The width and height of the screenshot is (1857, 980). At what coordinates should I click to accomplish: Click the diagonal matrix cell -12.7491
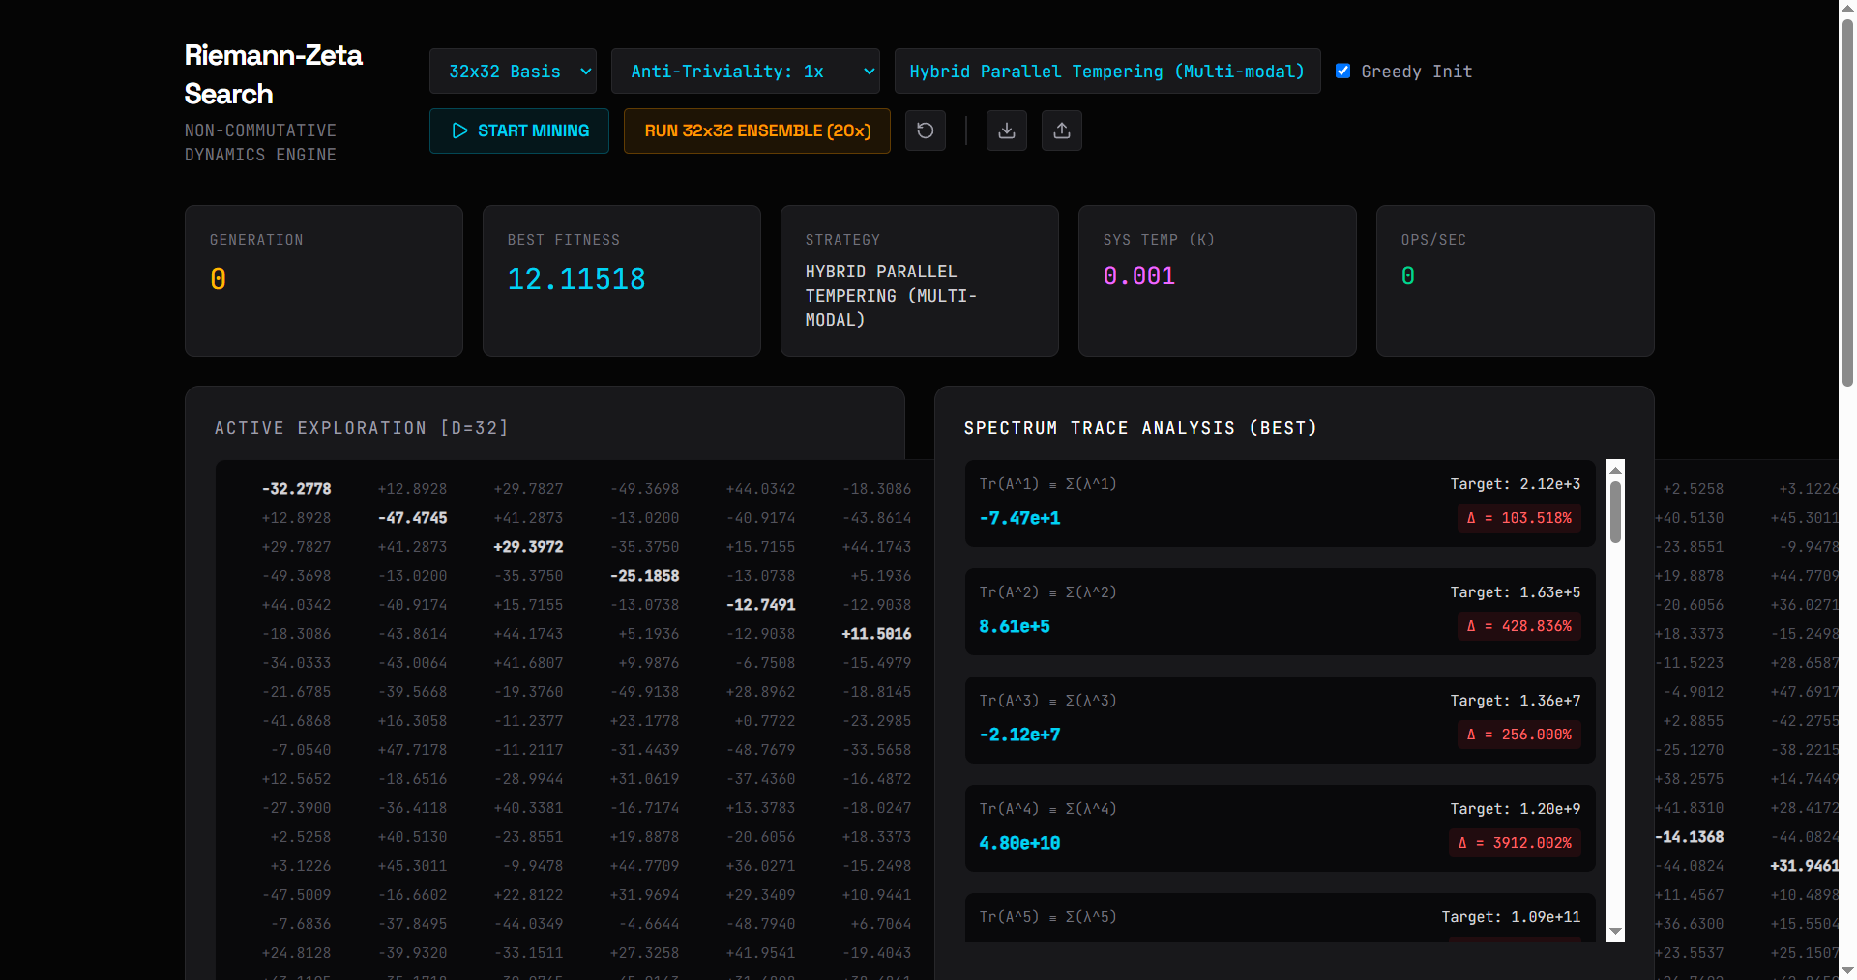coord(760,605)
